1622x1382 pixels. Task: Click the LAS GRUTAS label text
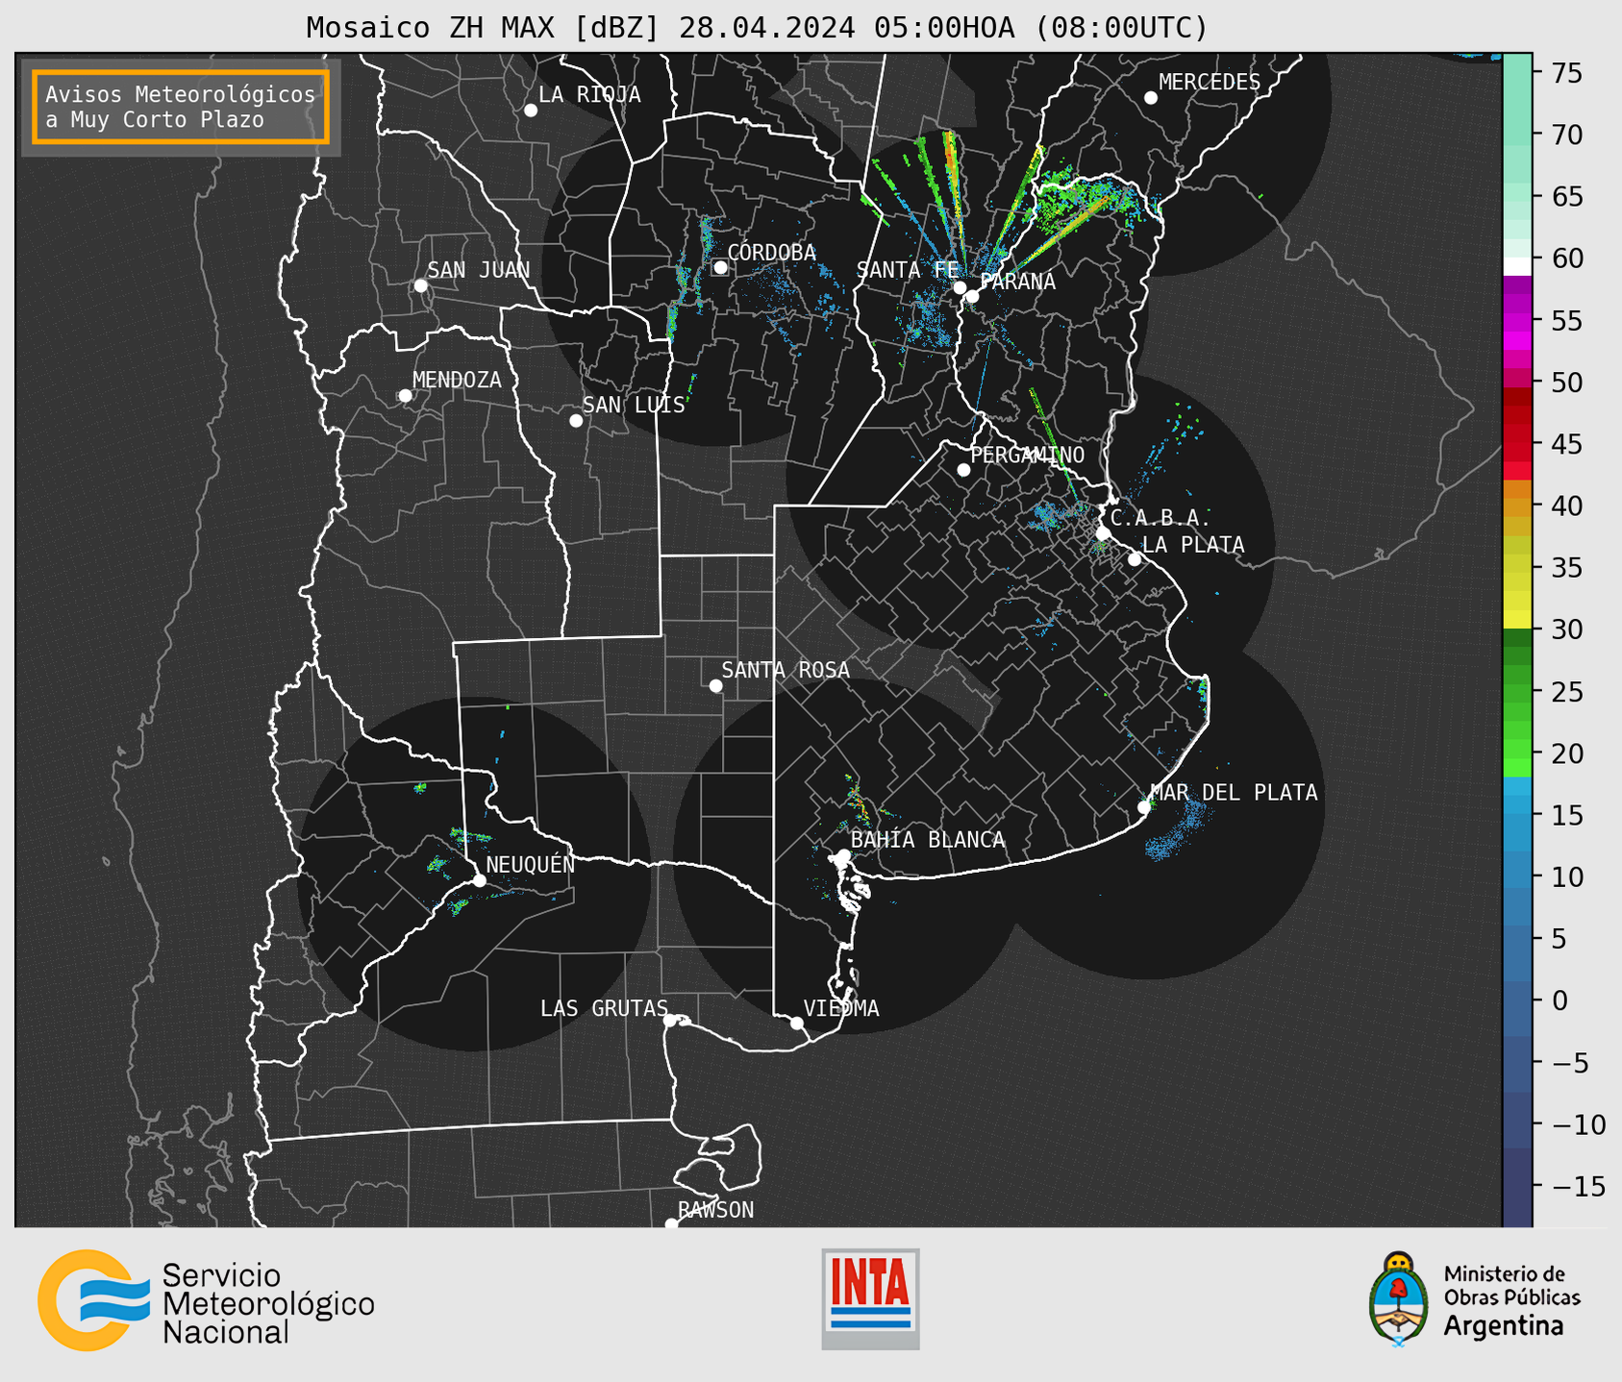(604, 1008)
